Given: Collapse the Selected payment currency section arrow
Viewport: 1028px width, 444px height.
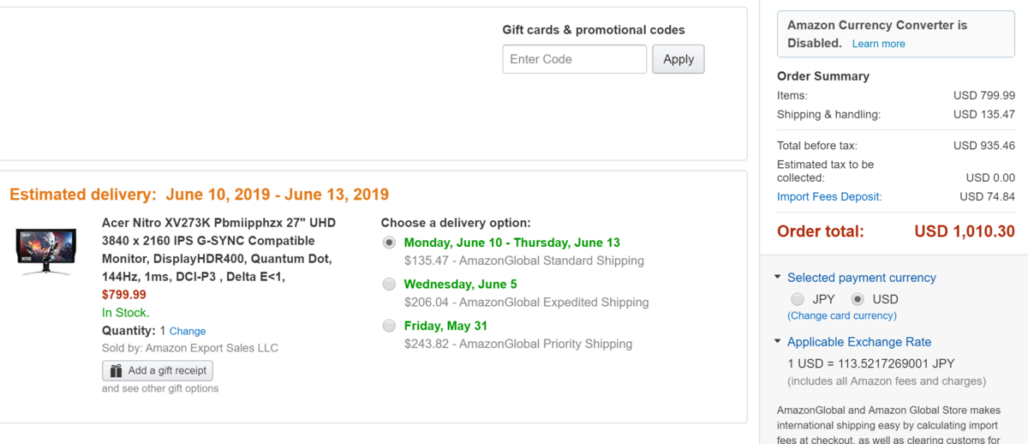Looking at the screenshot, I should [x=778, y=278].
